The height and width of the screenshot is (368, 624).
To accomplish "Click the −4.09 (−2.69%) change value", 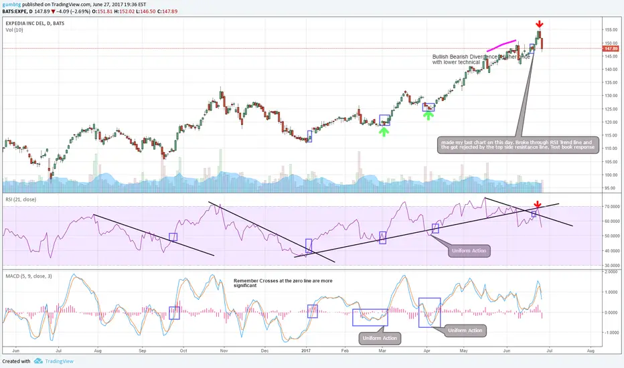I will (x=73, y=11).
